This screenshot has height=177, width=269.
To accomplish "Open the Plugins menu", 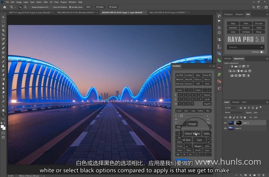I will (64, 2).
